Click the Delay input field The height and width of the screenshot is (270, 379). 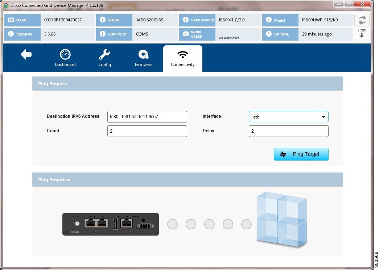click(x=289, y=131)
